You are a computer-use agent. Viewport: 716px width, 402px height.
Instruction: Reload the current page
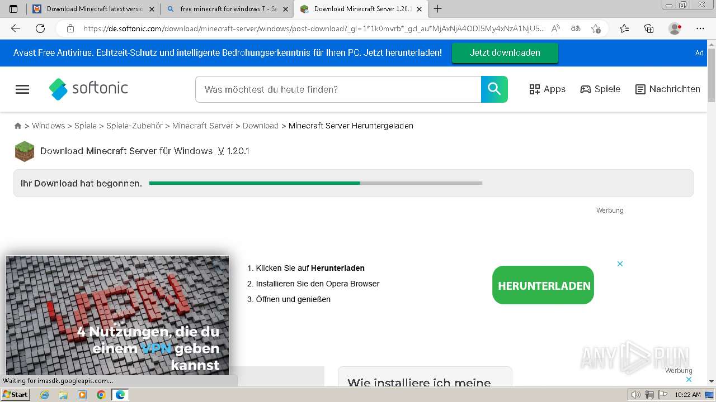tap(40, 28)
